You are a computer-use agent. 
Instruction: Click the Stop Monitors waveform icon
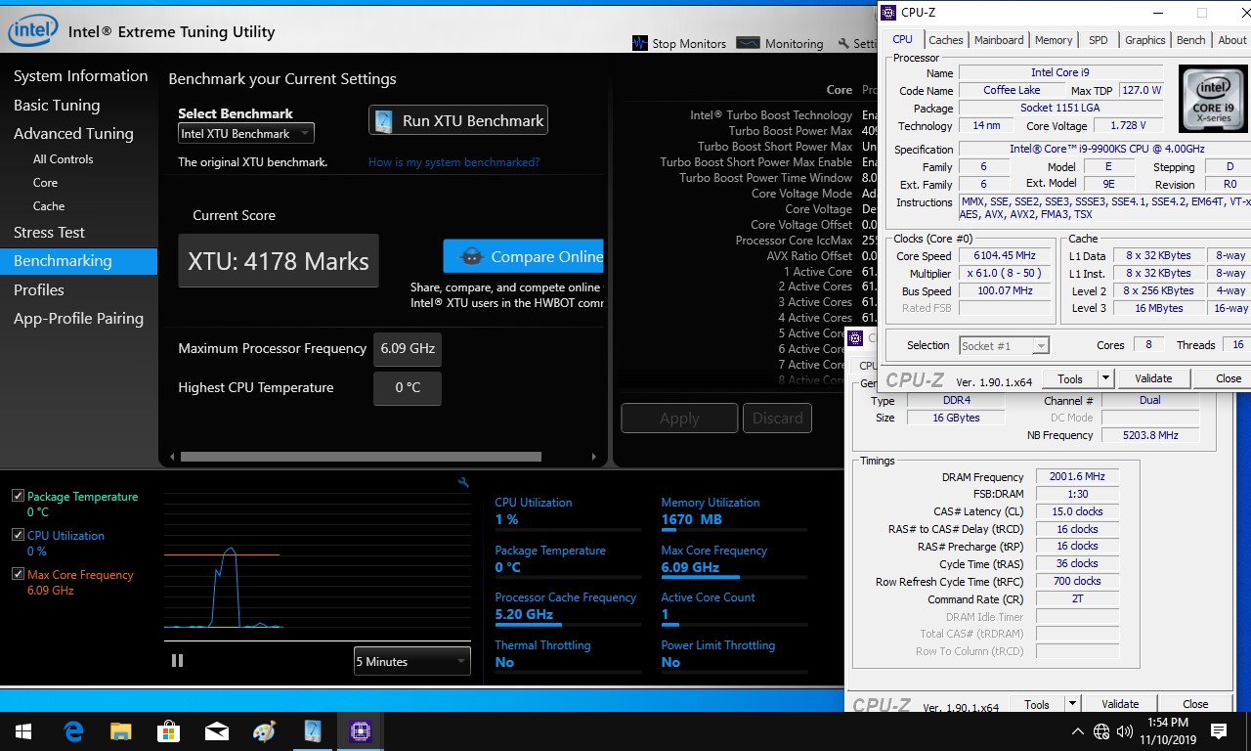pos(640,43)
